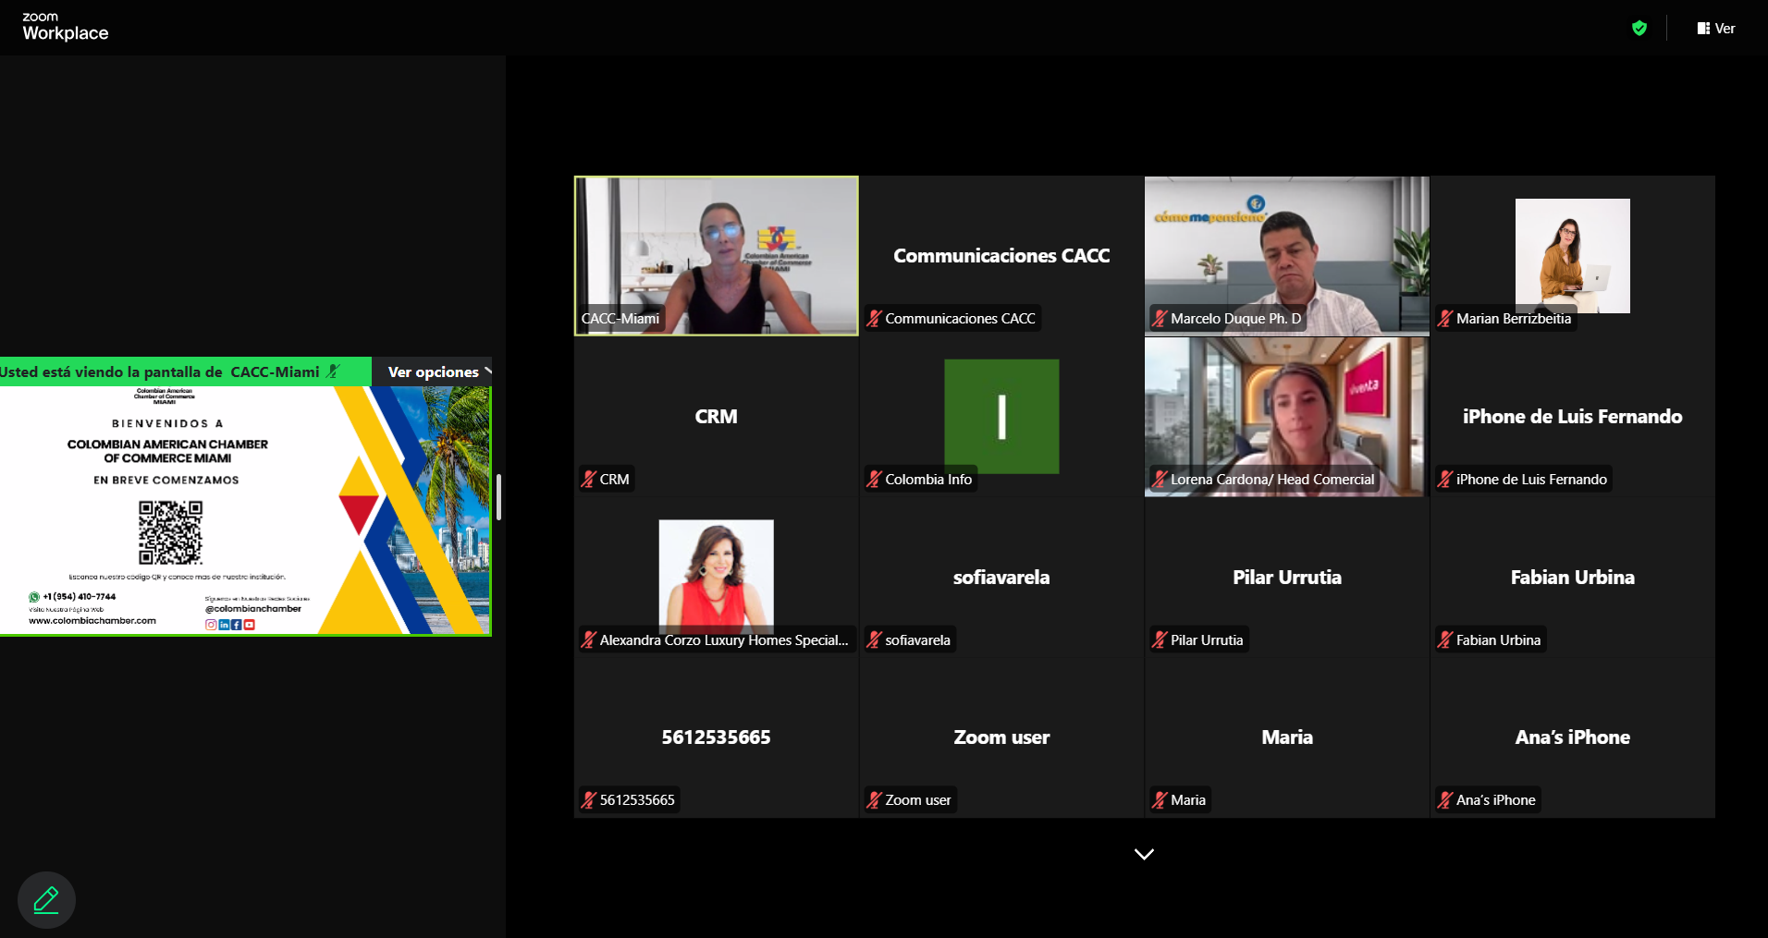Select Colombia Info participant tile
Image resolution: width=1768 pixels, height=938 pixels.
point(1001,417)
